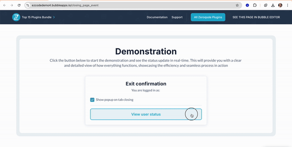Image resolution: width=292 pixels, height=147 pixels.
Task: Click the All Zeroqode Plugins button
Action: [208, 17]
